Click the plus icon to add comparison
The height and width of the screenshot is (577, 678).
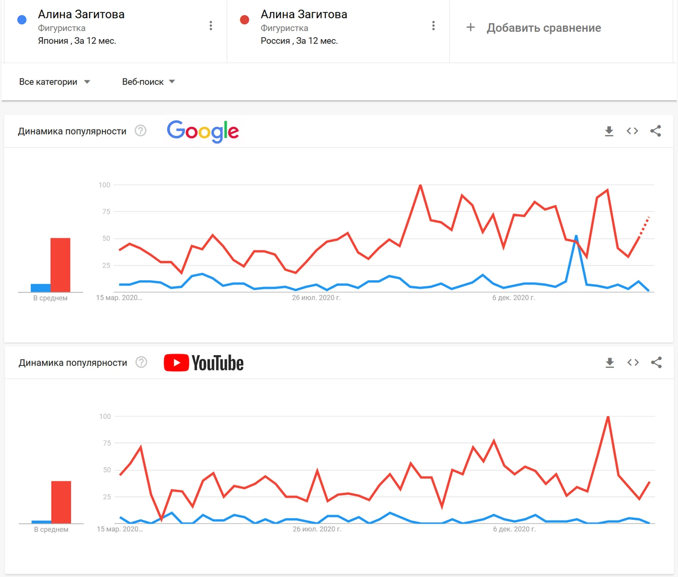pos(470,27)
